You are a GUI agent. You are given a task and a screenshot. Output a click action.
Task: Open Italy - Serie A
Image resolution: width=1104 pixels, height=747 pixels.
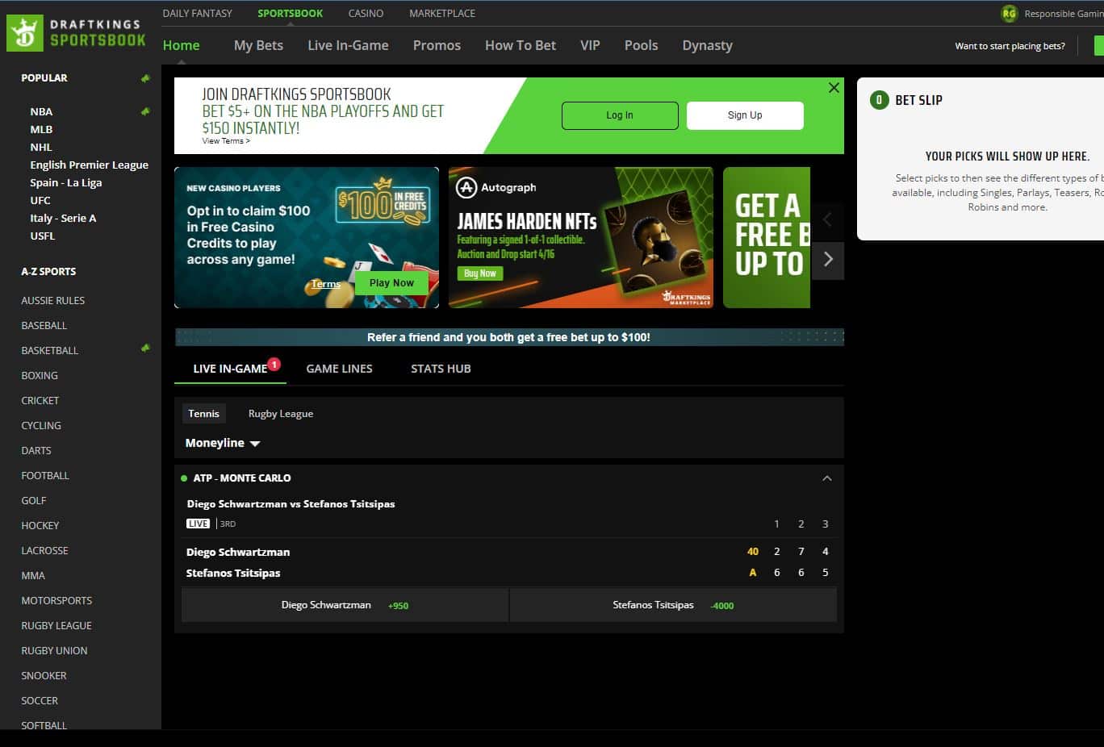pos(63,218)
